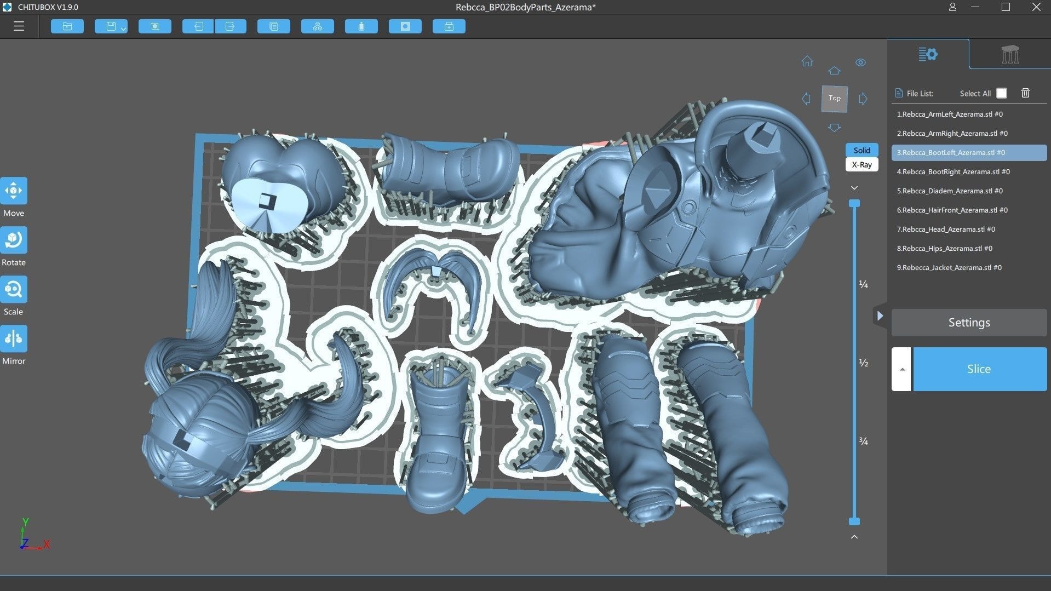Click the open file folder icon
The image size is (1051, 591).
67,26
